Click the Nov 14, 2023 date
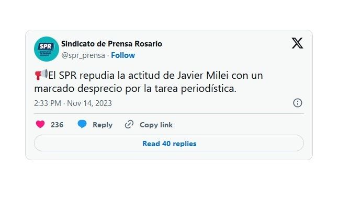 pyautogui.click(x=89, y=103)
